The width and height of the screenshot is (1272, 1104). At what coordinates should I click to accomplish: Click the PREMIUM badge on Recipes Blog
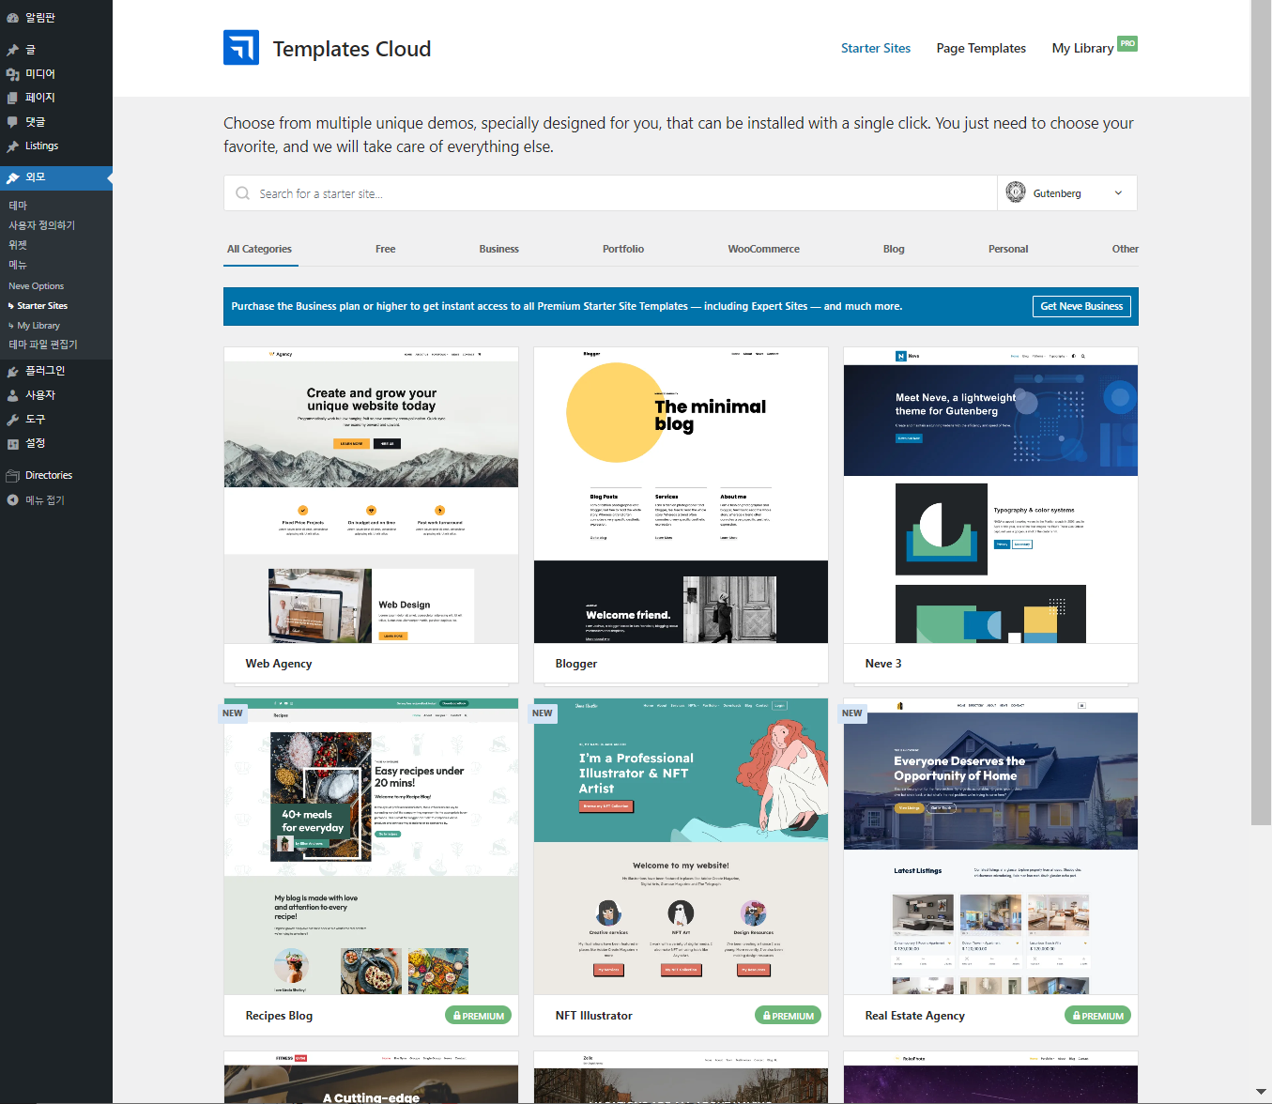[x=479, y=1016]
